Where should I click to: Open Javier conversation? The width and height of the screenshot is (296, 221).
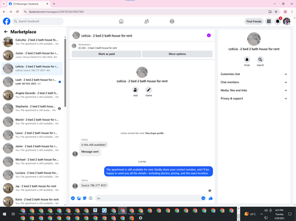pos(32,148)
